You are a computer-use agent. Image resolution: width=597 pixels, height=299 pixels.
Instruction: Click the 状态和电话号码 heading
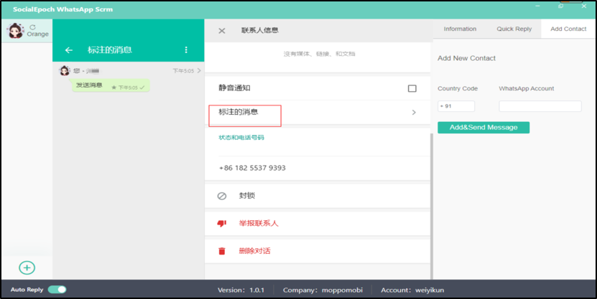coord(241,138)
